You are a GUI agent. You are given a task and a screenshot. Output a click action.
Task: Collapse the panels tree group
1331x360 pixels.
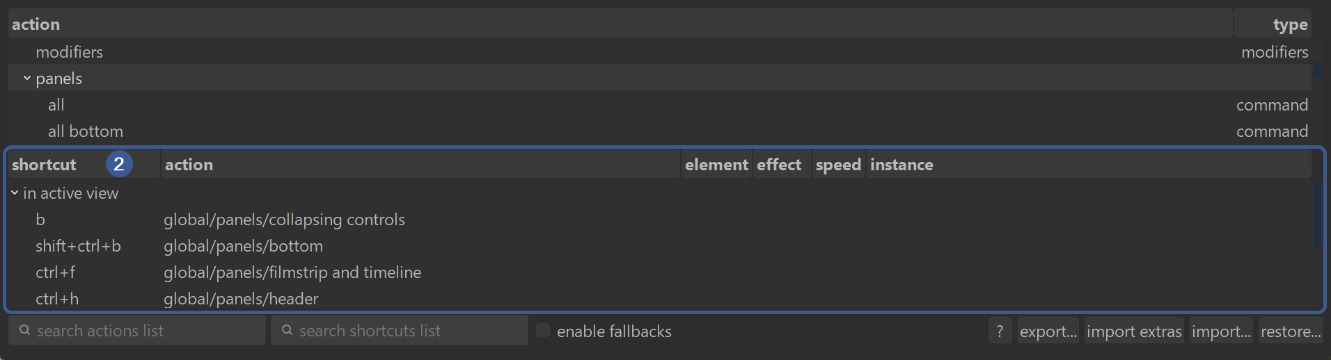coord(27,79)
